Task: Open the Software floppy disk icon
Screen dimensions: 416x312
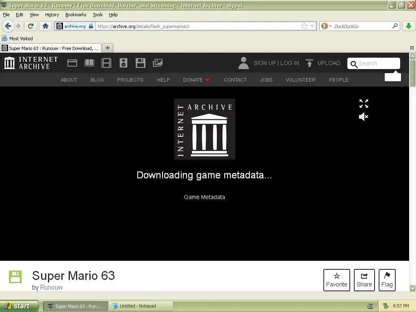Action: (140, 63)
